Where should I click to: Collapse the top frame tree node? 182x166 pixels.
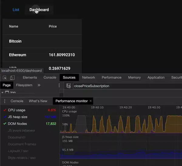click(x=2, y=93)
